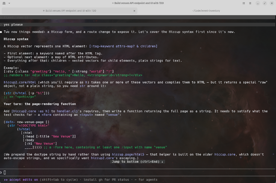Focus the prompt input line
The image size is (276, 183).
click(x=138, y=172)
